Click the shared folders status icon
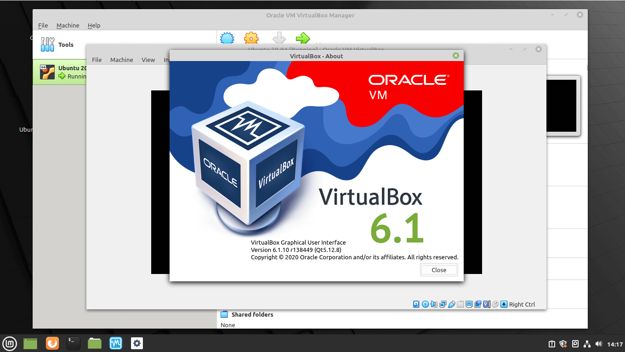The height and width of the screenshot is (352, 625). [460, 304]
